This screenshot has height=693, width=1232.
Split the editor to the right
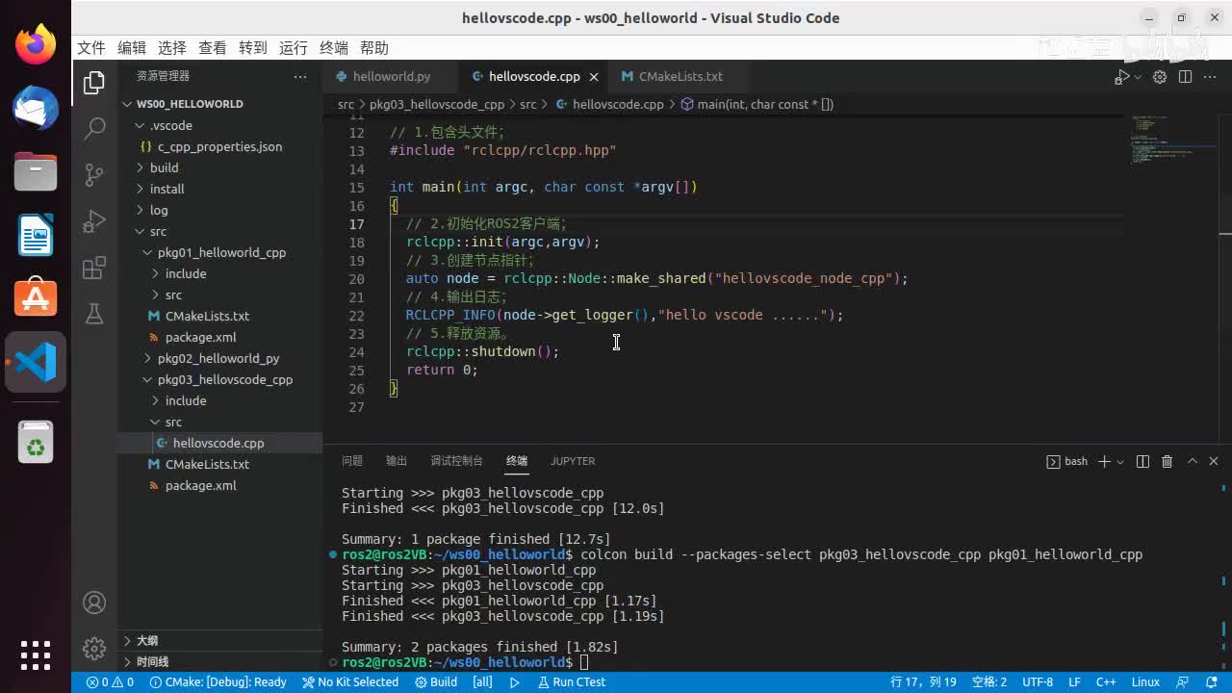(1185, 77)
